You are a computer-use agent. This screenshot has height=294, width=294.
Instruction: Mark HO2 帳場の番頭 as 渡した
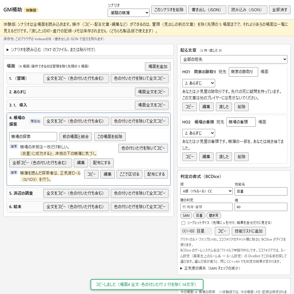click(224, 157)
